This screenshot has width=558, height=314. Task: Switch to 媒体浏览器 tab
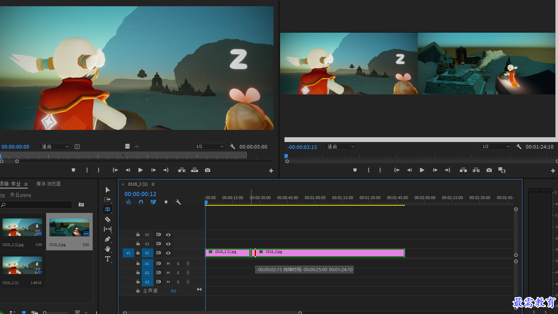48,184
